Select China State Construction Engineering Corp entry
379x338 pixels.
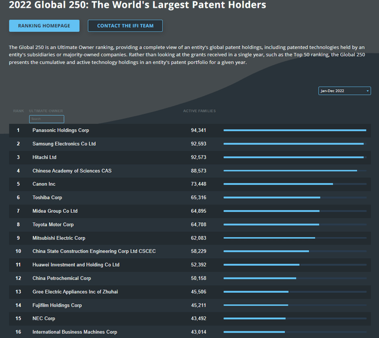[94, 251]
